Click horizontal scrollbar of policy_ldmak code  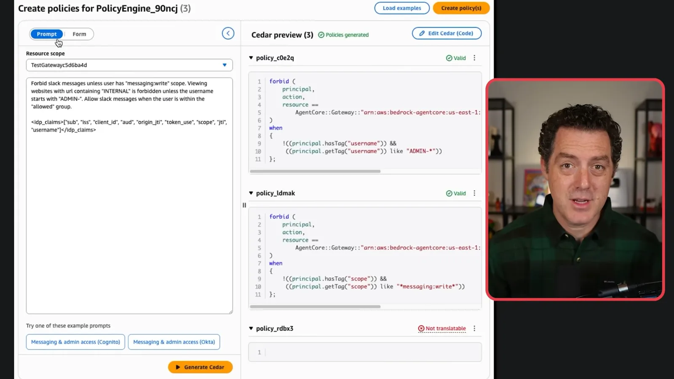point(315,307)
